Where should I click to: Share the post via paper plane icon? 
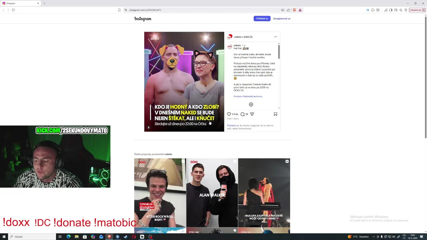coord(252,114)
